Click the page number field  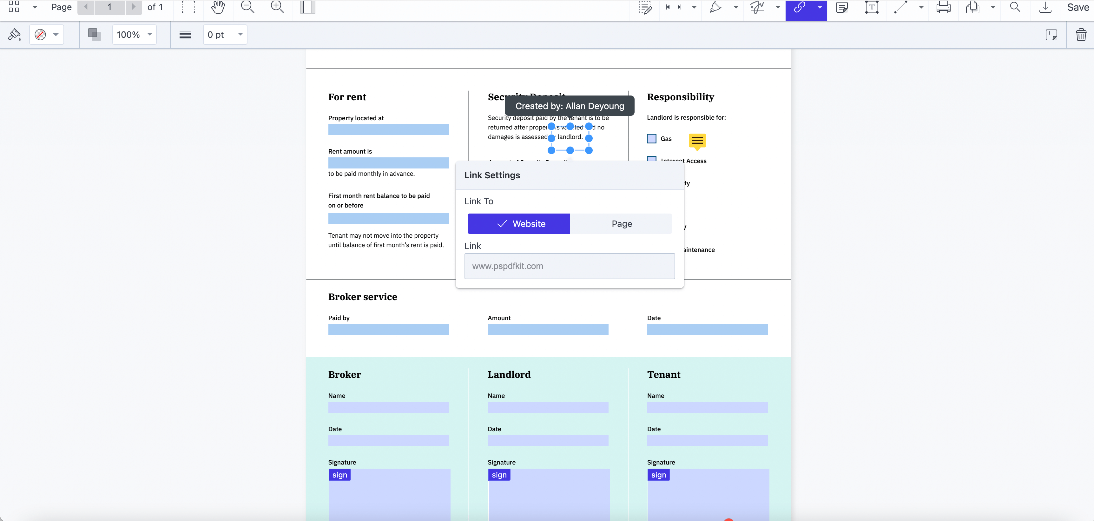[109, 7]
